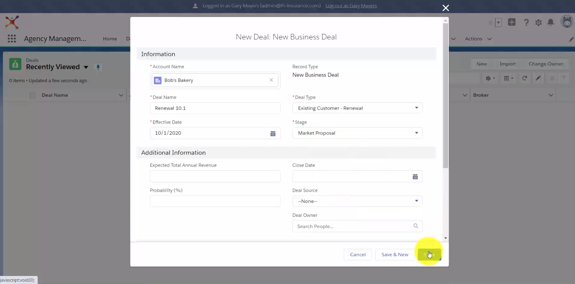The height and width of the screenshot is (284, 575).
Task: Open the notifications bell
Action: (x=551, y=22)
